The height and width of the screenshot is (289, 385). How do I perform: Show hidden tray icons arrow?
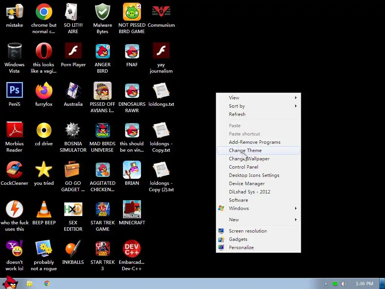point(326,284)
